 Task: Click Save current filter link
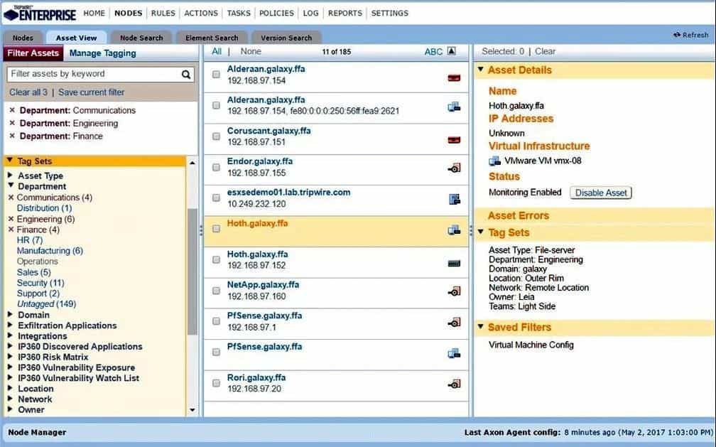(92, 92)
